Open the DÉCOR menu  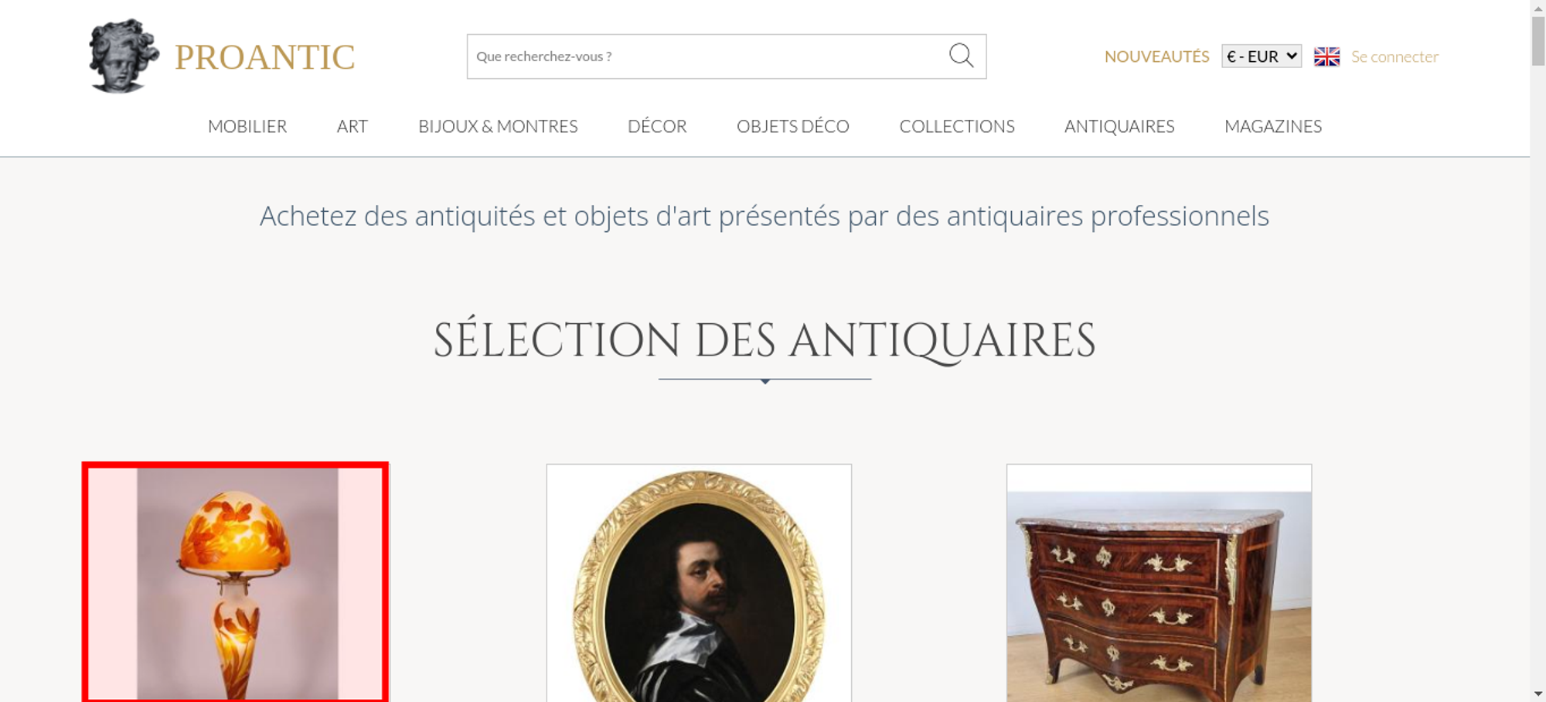coord(657,126)
